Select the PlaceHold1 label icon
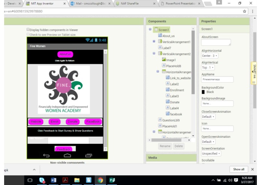This screenshot has width=261, height=185. point(160,125)
